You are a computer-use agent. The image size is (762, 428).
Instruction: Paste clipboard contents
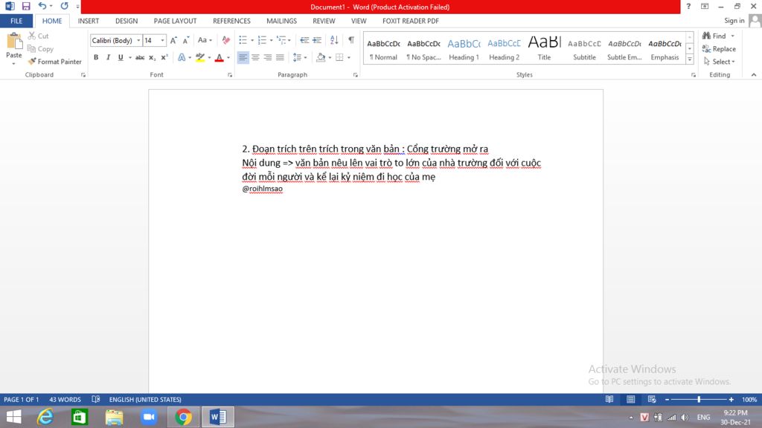13,49
